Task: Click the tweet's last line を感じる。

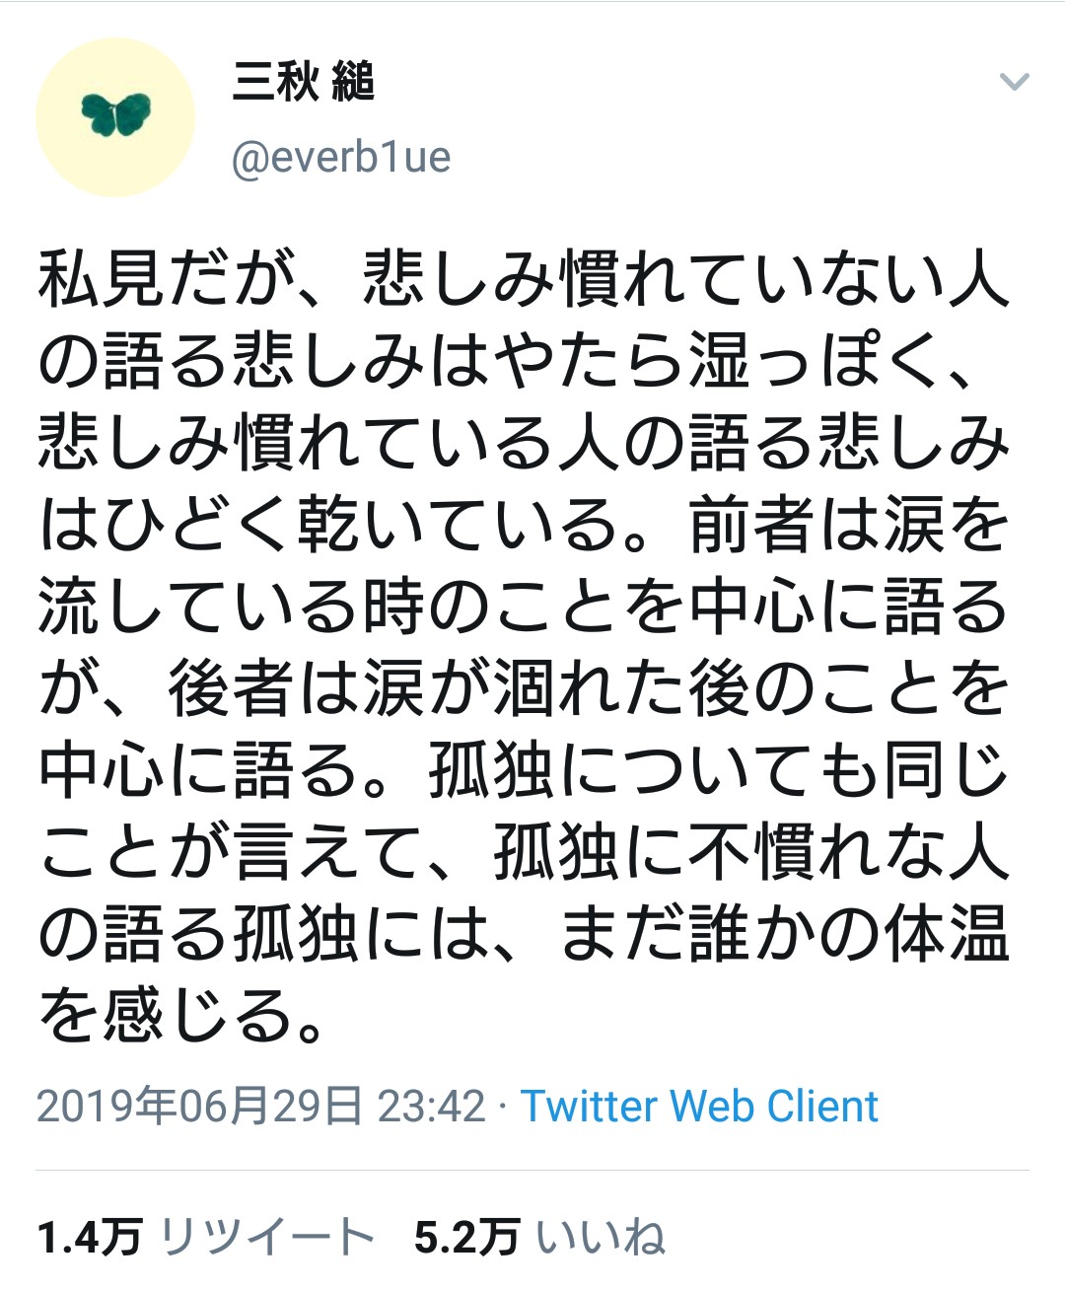Action: pos(182,1016)
